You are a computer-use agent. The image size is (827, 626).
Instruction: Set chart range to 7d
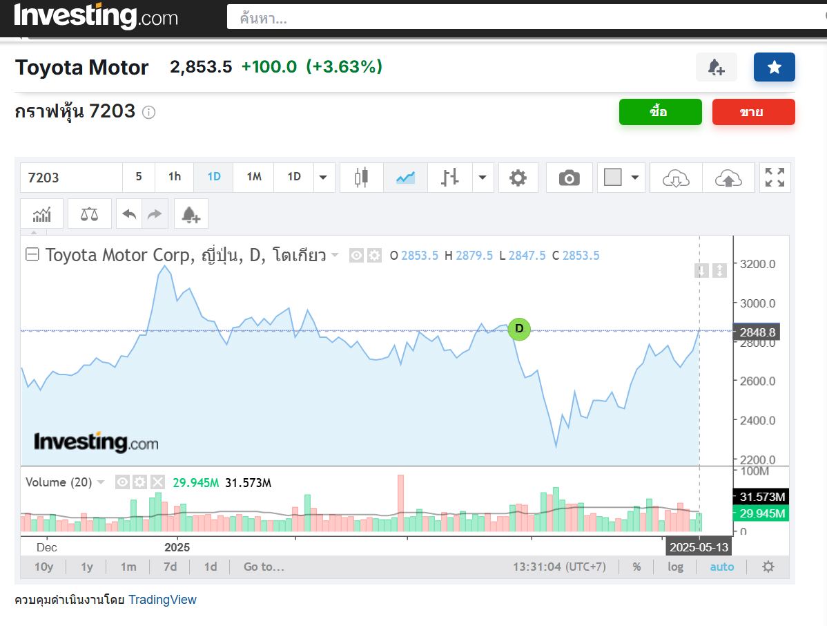pos(170,567)
